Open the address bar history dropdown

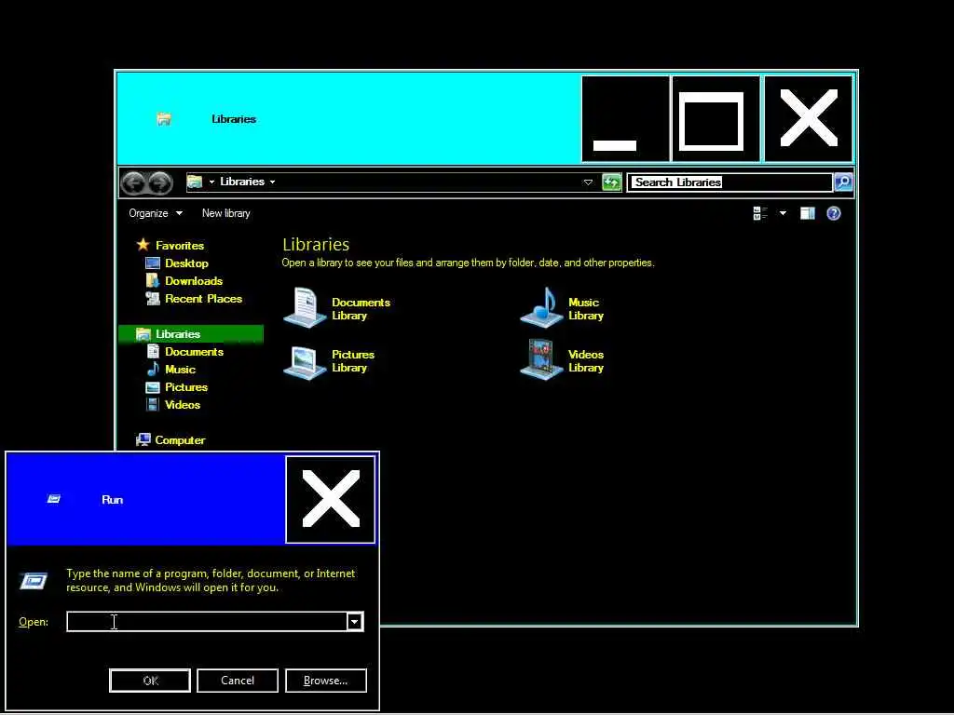[x=588, y=182]
